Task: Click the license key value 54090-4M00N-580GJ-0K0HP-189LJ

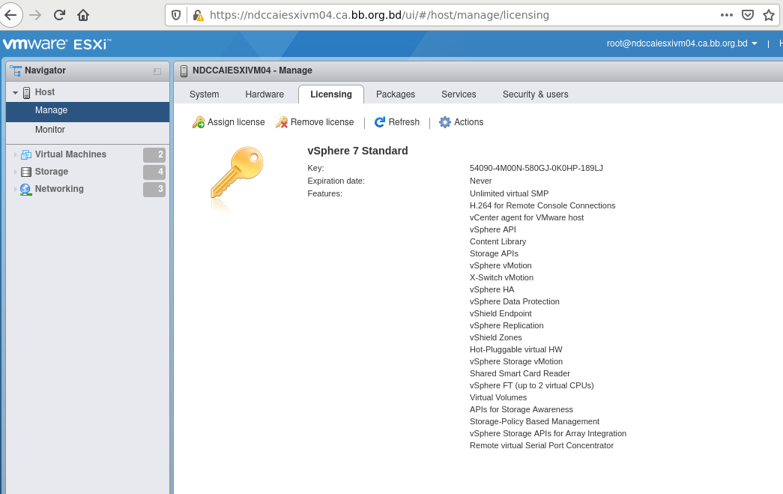Action: click(536, 169)
